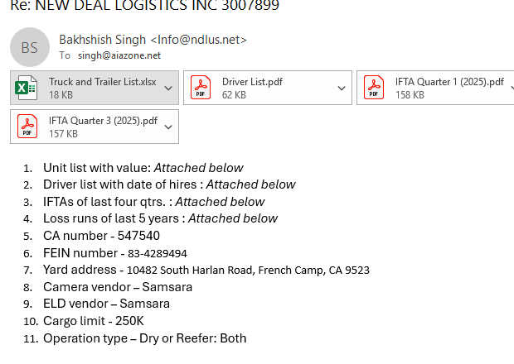Click recipient singh@aiazone.net
The width and height of the screenshot is (514, 364).
[119, 55]
